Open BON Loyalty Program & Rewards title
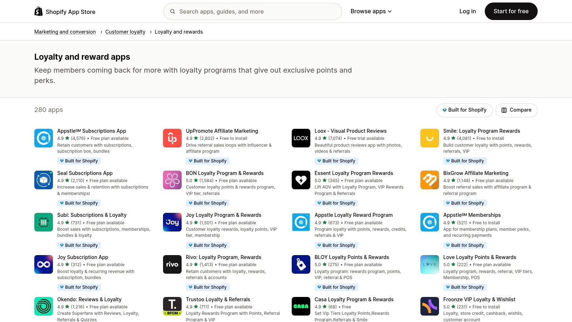The image size is (572, 322). coord(225,173)
